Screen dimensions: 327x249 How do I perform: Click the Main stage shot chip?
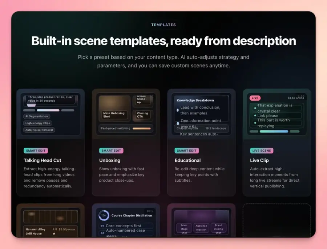click(x=184, y=229)
